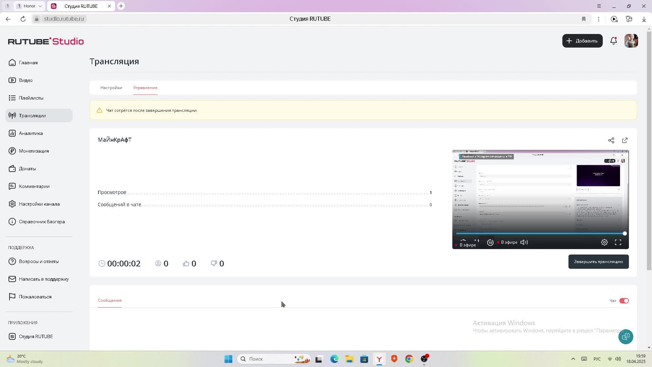The image size is (652, 367).
Task: Click the address bar studio.rutube.ru
Action: (x=64, y=19)
